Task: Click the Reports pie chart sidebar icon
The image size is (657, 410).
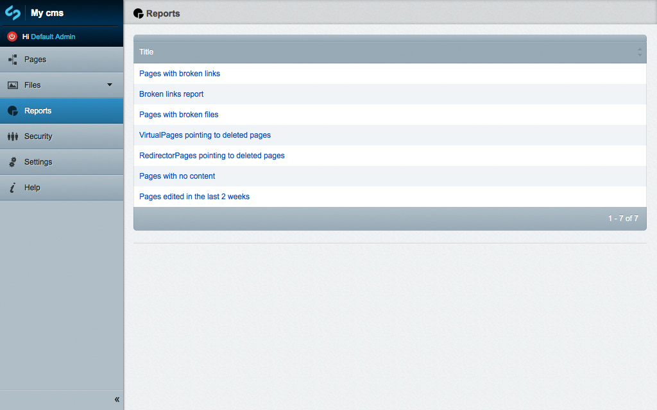Action: click(x=13, y=111)
